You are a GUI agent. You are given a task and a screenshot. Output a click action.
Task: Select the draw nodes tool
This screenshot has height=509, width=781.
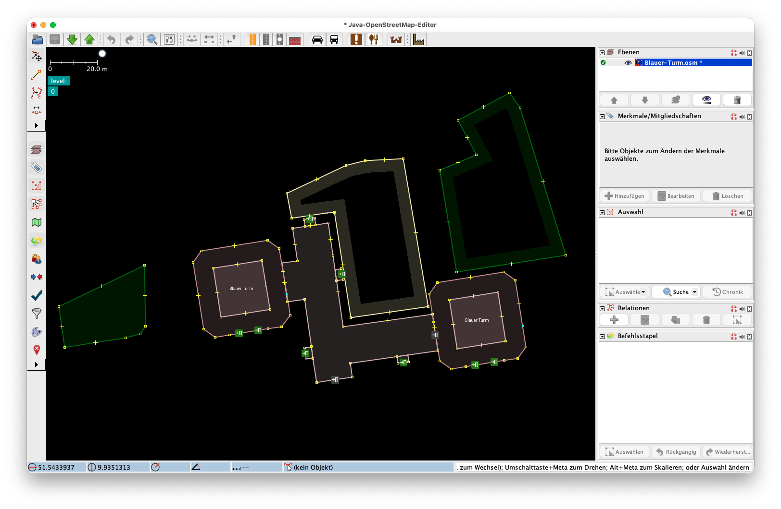[37, 75]
